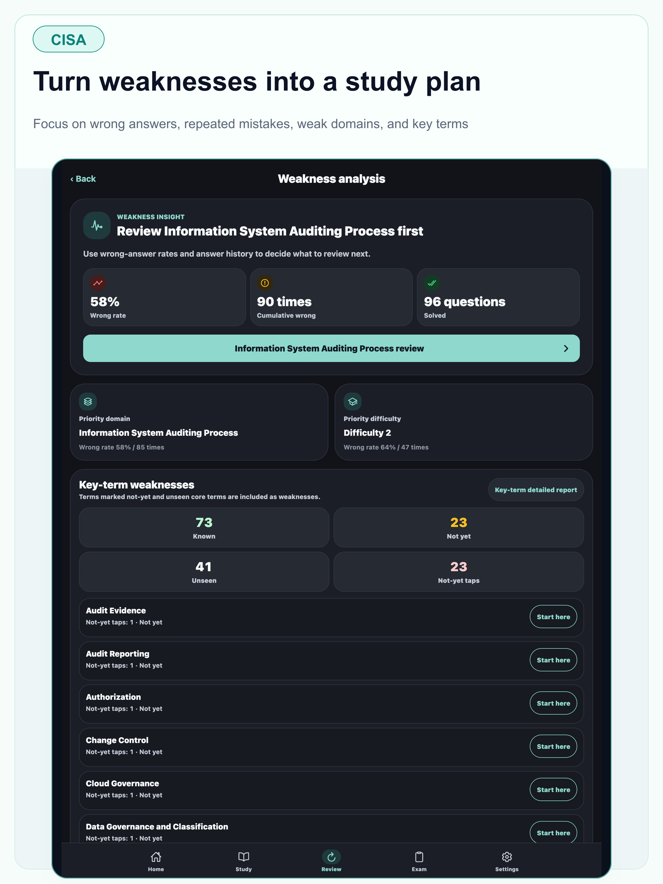Start here for Data Governance and Classification
This screenshot has width=663, height=884.
click(554, 833)
